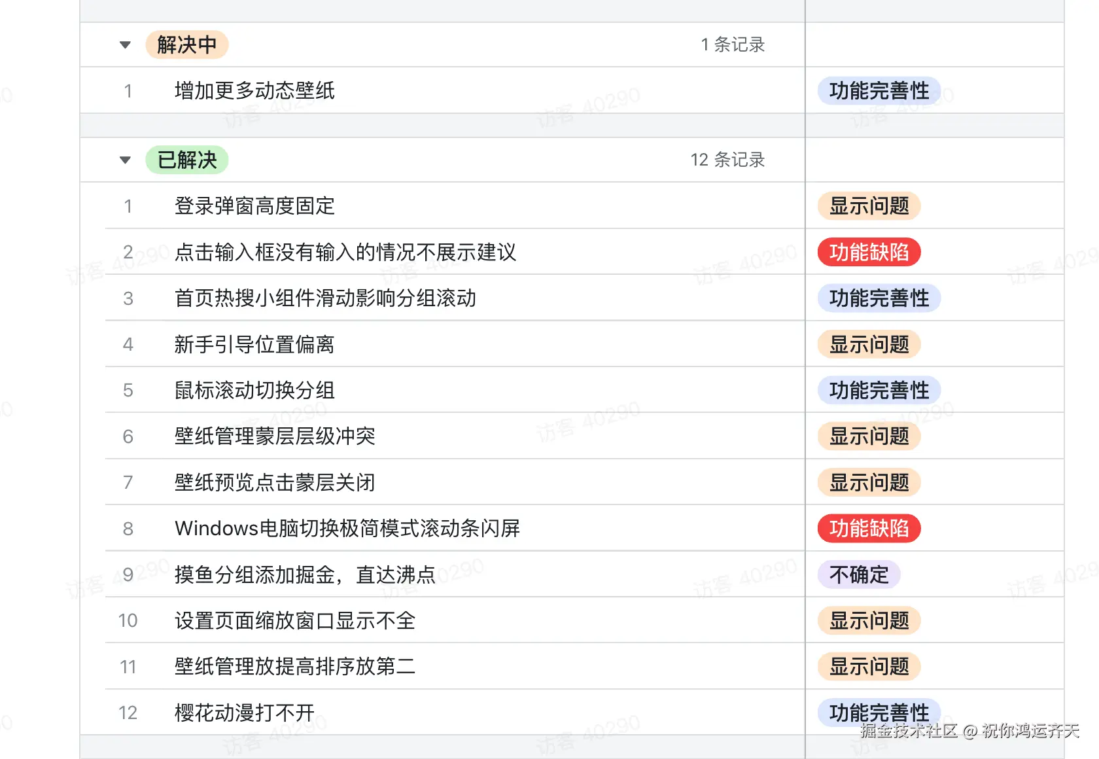
Task: Click the 功能完善性 tag on 首页热搜小组件 row
Action: point(879,298)
